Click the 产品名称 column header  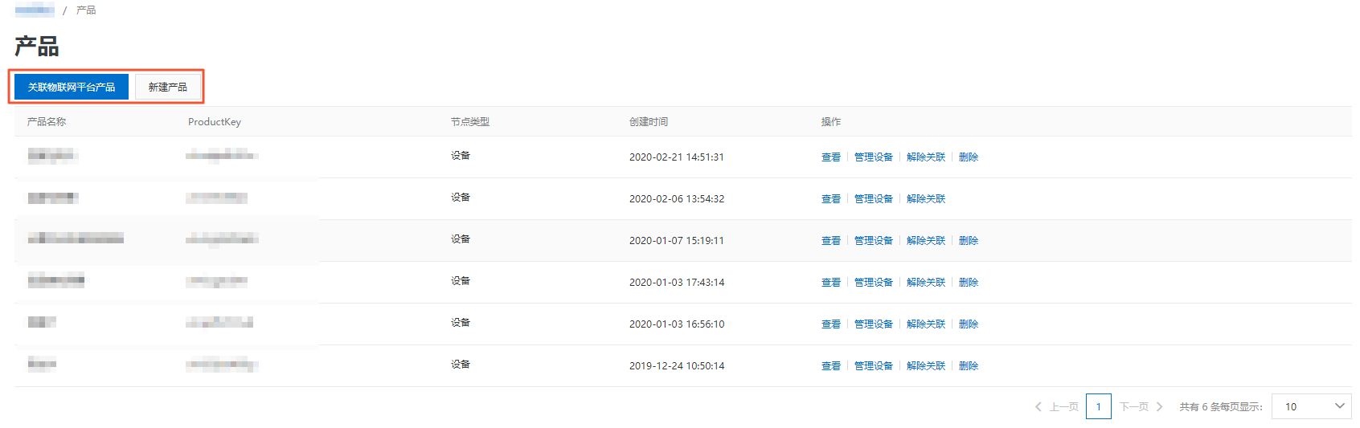point(47,122)
